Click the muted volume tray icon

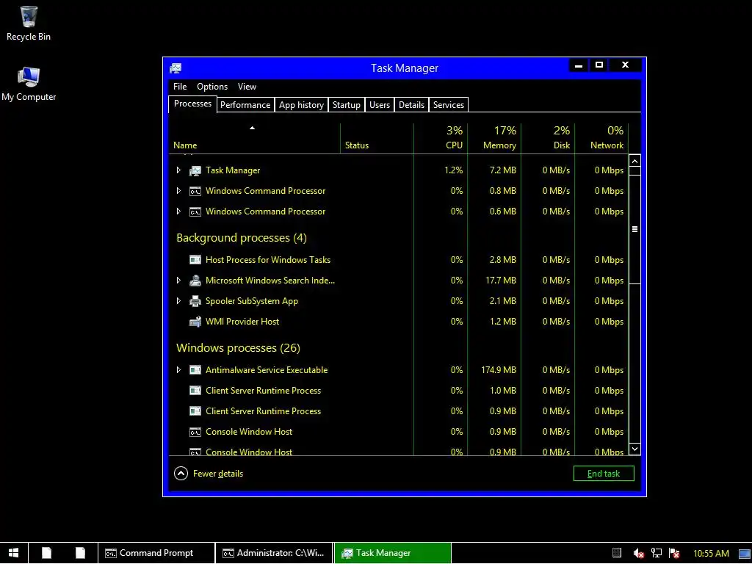(638, 554)
